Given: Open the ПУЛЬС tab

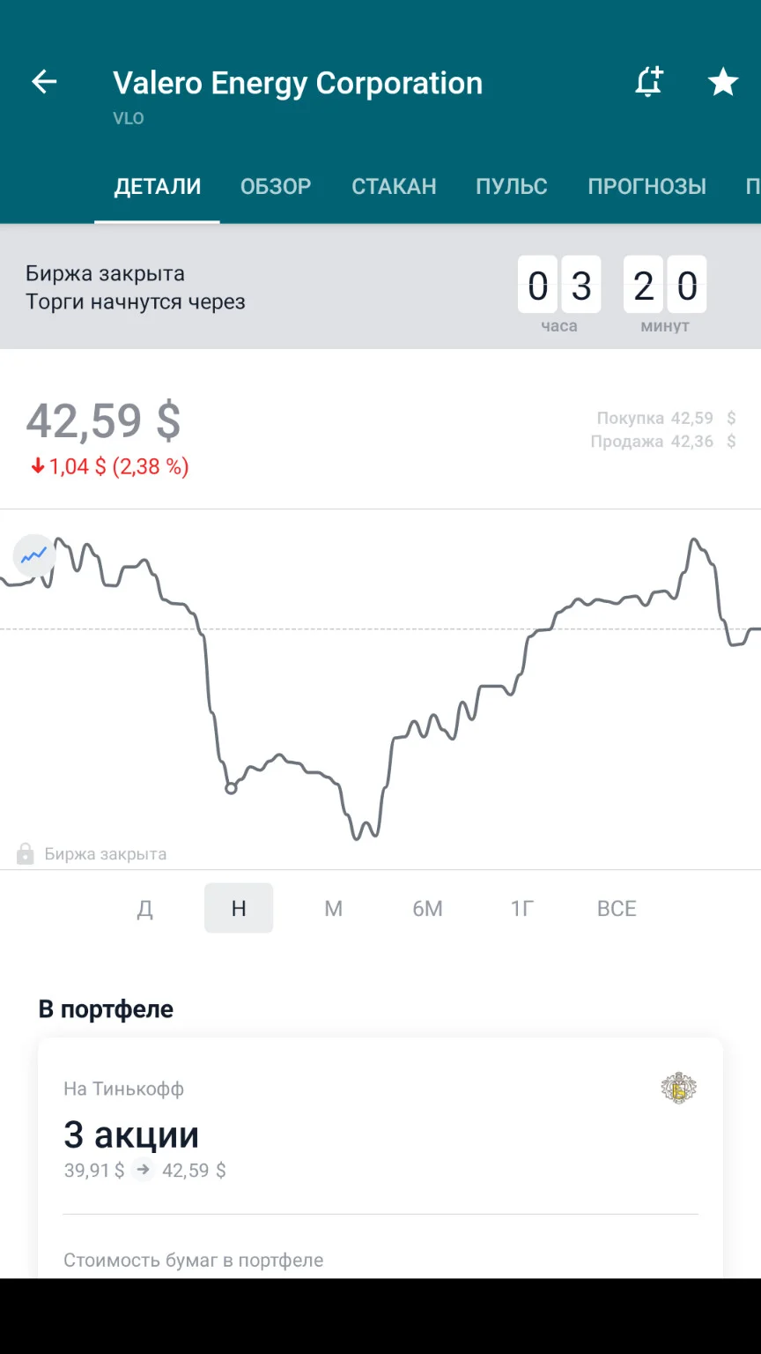Looking at the screenshot, I should coord(512,187).
